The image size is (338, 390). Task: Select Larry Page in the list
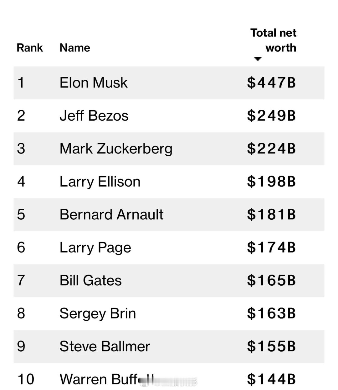coord(95,247)
